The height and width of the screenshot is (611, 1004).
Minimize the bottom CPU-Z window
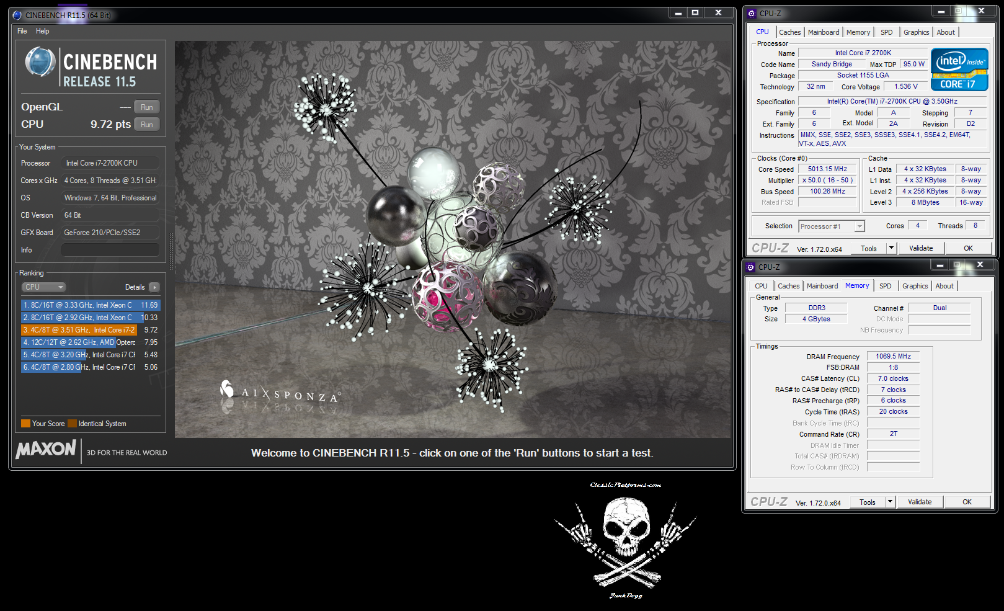(940, 265)
